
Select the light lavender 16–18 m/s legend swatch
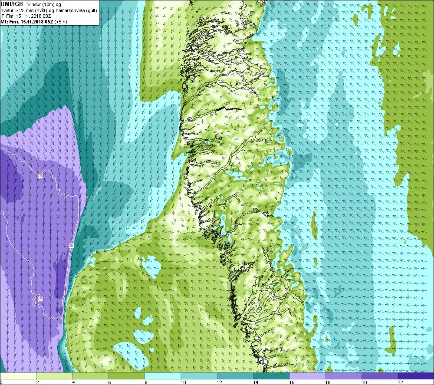point(308,376)
